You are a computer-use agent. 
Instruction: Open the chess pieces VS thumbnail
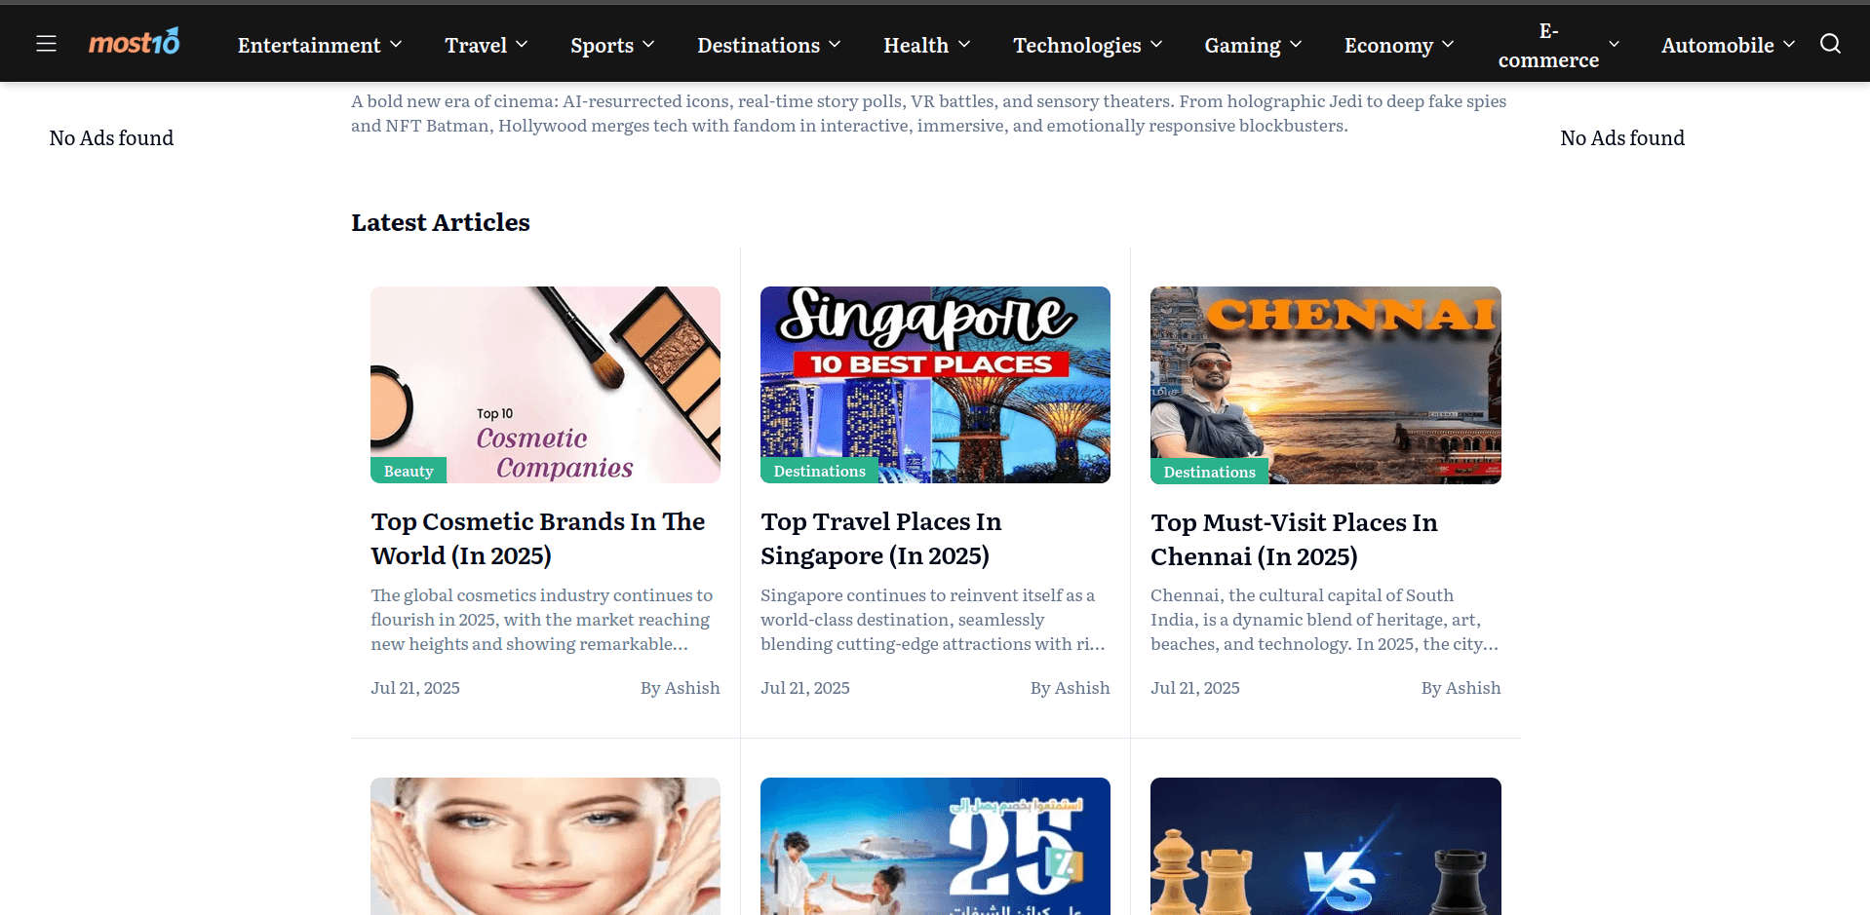[x=1325, y=846]
